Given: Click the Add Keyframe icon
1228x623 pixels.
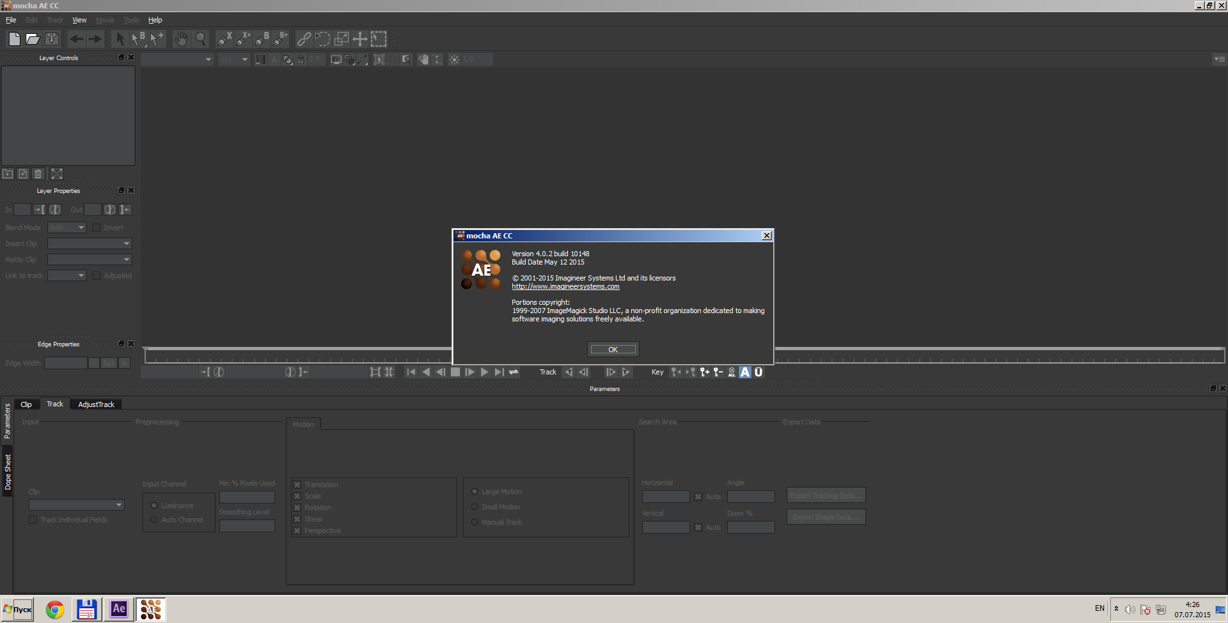Looking at the screenshot, I should (704, 372).
